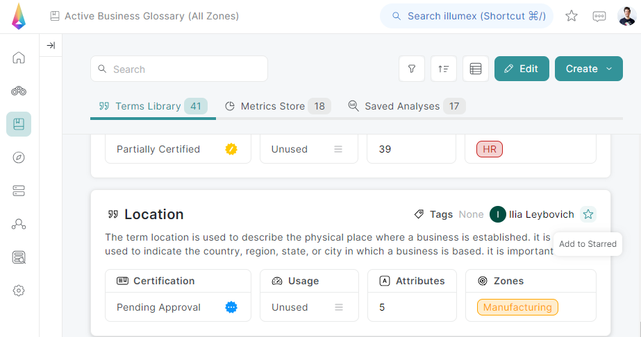Image resolution: width=641 pixels, height=337 pixels.
Task: Open the Location term title
Action: click(153, 214)
